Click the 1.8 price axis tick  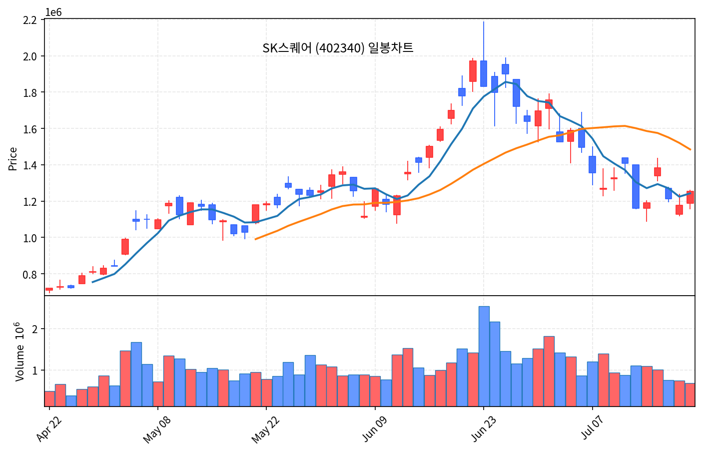pos(30,92)
